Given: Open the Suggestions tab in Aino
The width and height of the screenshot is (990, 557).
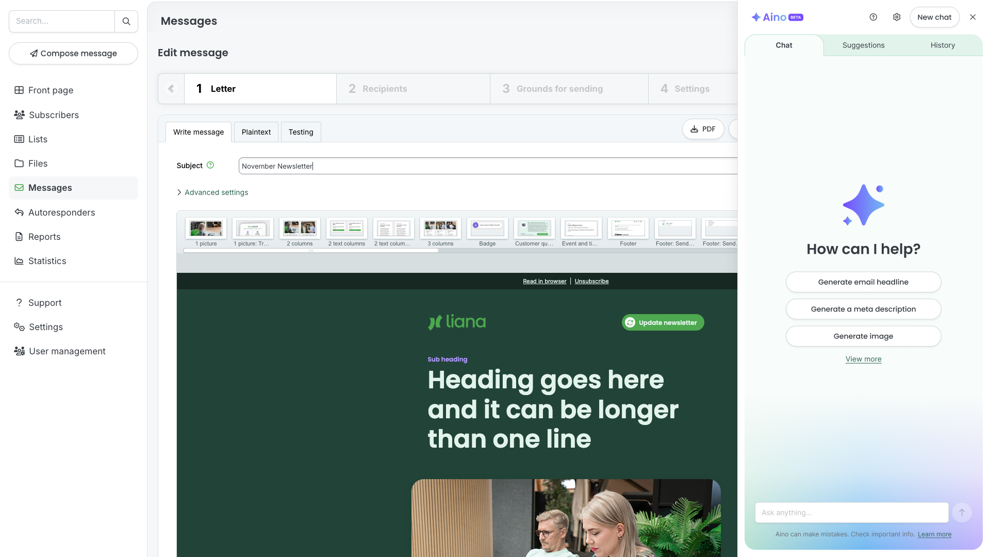Looking at the screenshot, I should tap(863, 45).
